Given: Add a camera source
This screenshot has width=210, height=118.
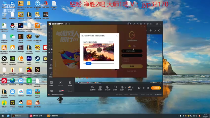Looking at the screenshot, I should [100, 88].
